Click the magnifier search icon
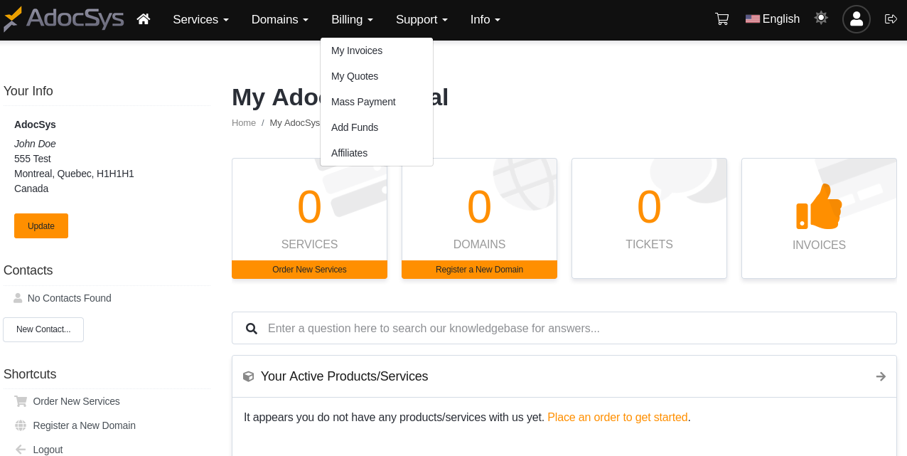Viewport: 907px width, 456px height. [251, 329]
